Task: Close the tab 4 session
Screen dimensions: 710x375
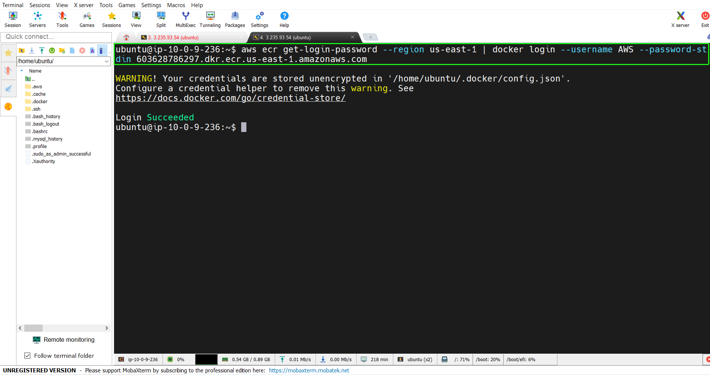Action: coord(353,37)
